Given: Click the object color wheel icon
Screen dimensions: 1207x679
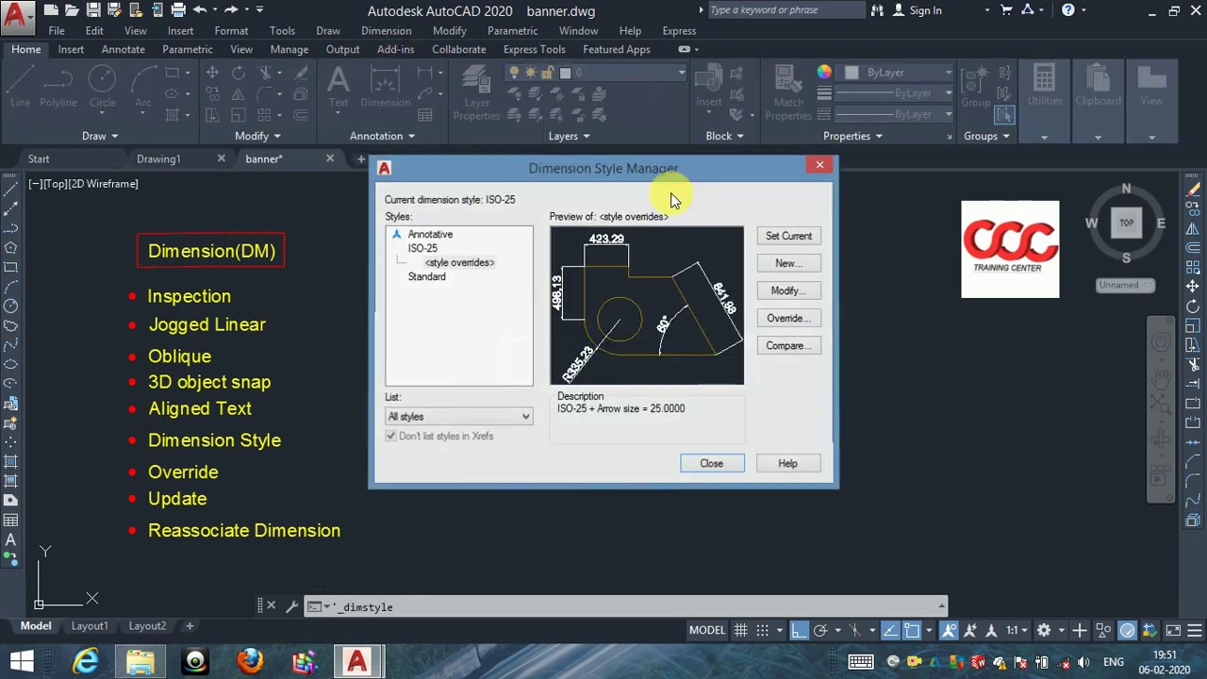Looking at the screenshot, I should [x=824, y=73].
